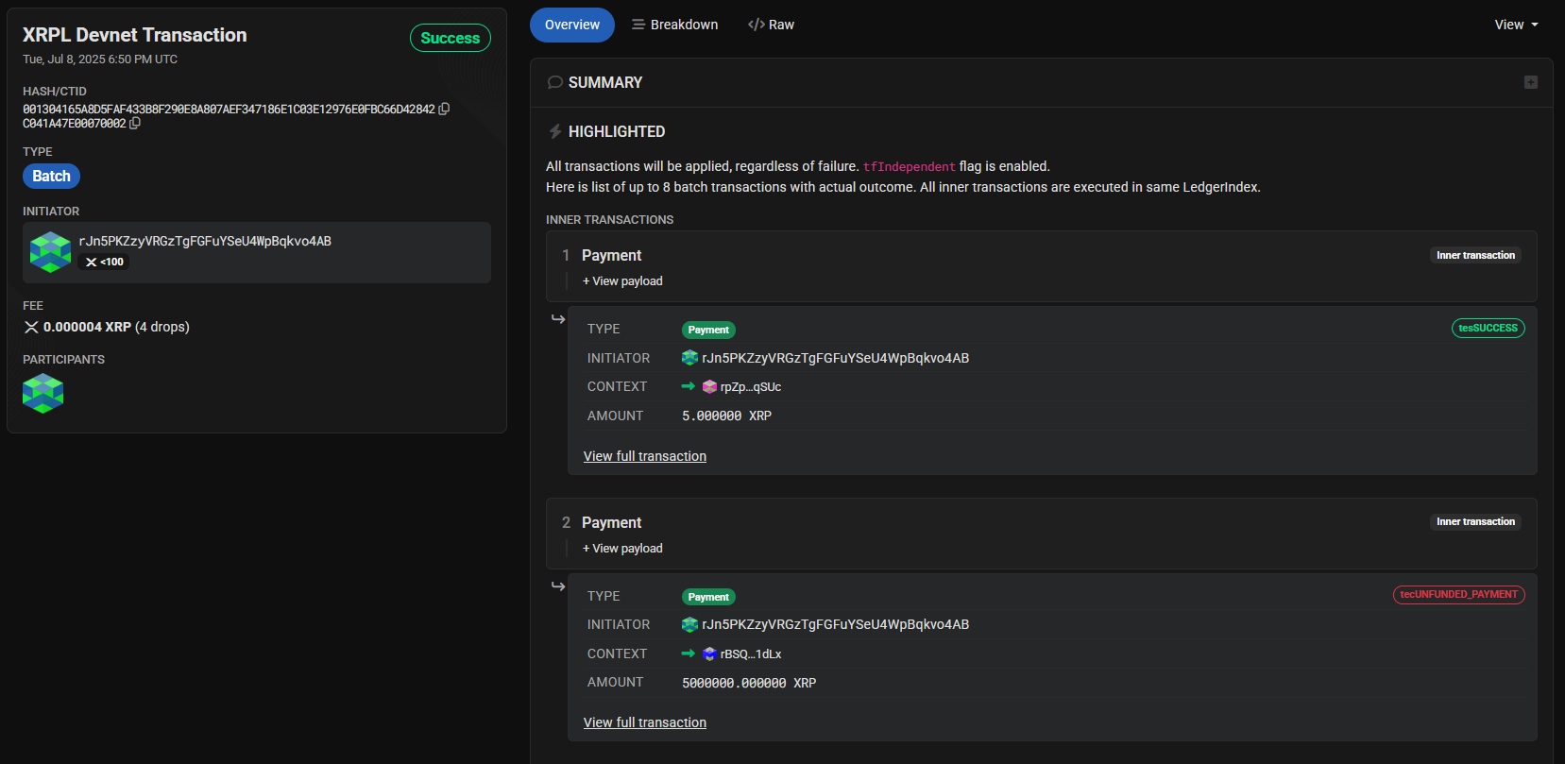The width and height of the screenshot is (1565, 764).
Task: Click the tecUNFUNDED_PAYMENT result badge
Action: [x=1458, y=594]
